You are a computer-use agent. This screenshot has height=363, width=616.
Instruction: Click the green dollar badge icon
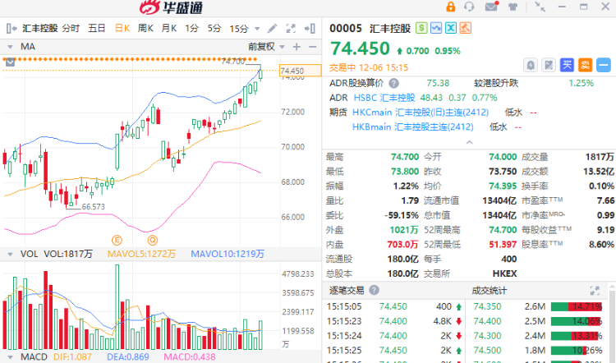(421, 28)
